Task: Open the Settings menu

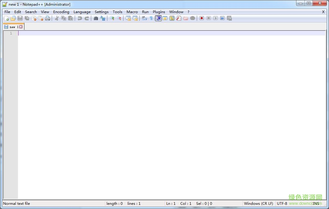Action: point(101,12)
